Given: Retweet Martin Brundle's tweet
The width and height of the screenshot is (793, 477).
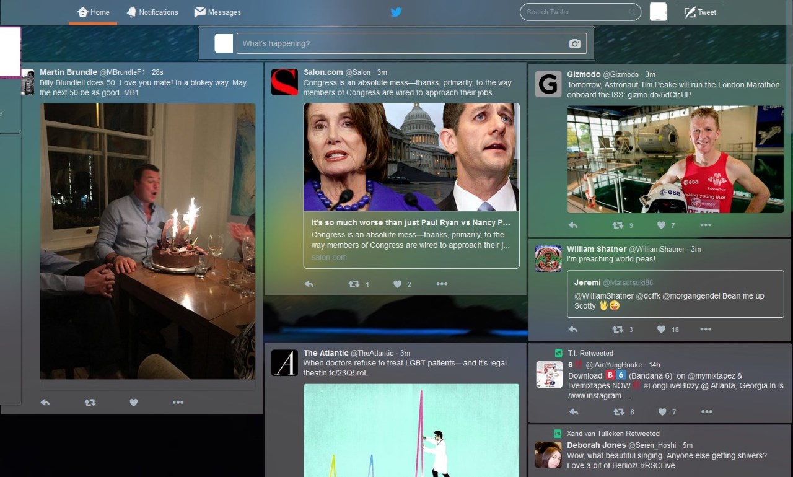Looking at the screenshot, I should coord(90,402).
